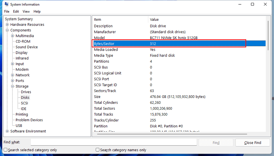Select the SCSI Bus row

click(x=179, y=67)
